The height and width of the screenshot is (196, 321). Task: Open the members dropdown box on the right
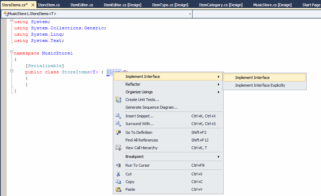257,14
